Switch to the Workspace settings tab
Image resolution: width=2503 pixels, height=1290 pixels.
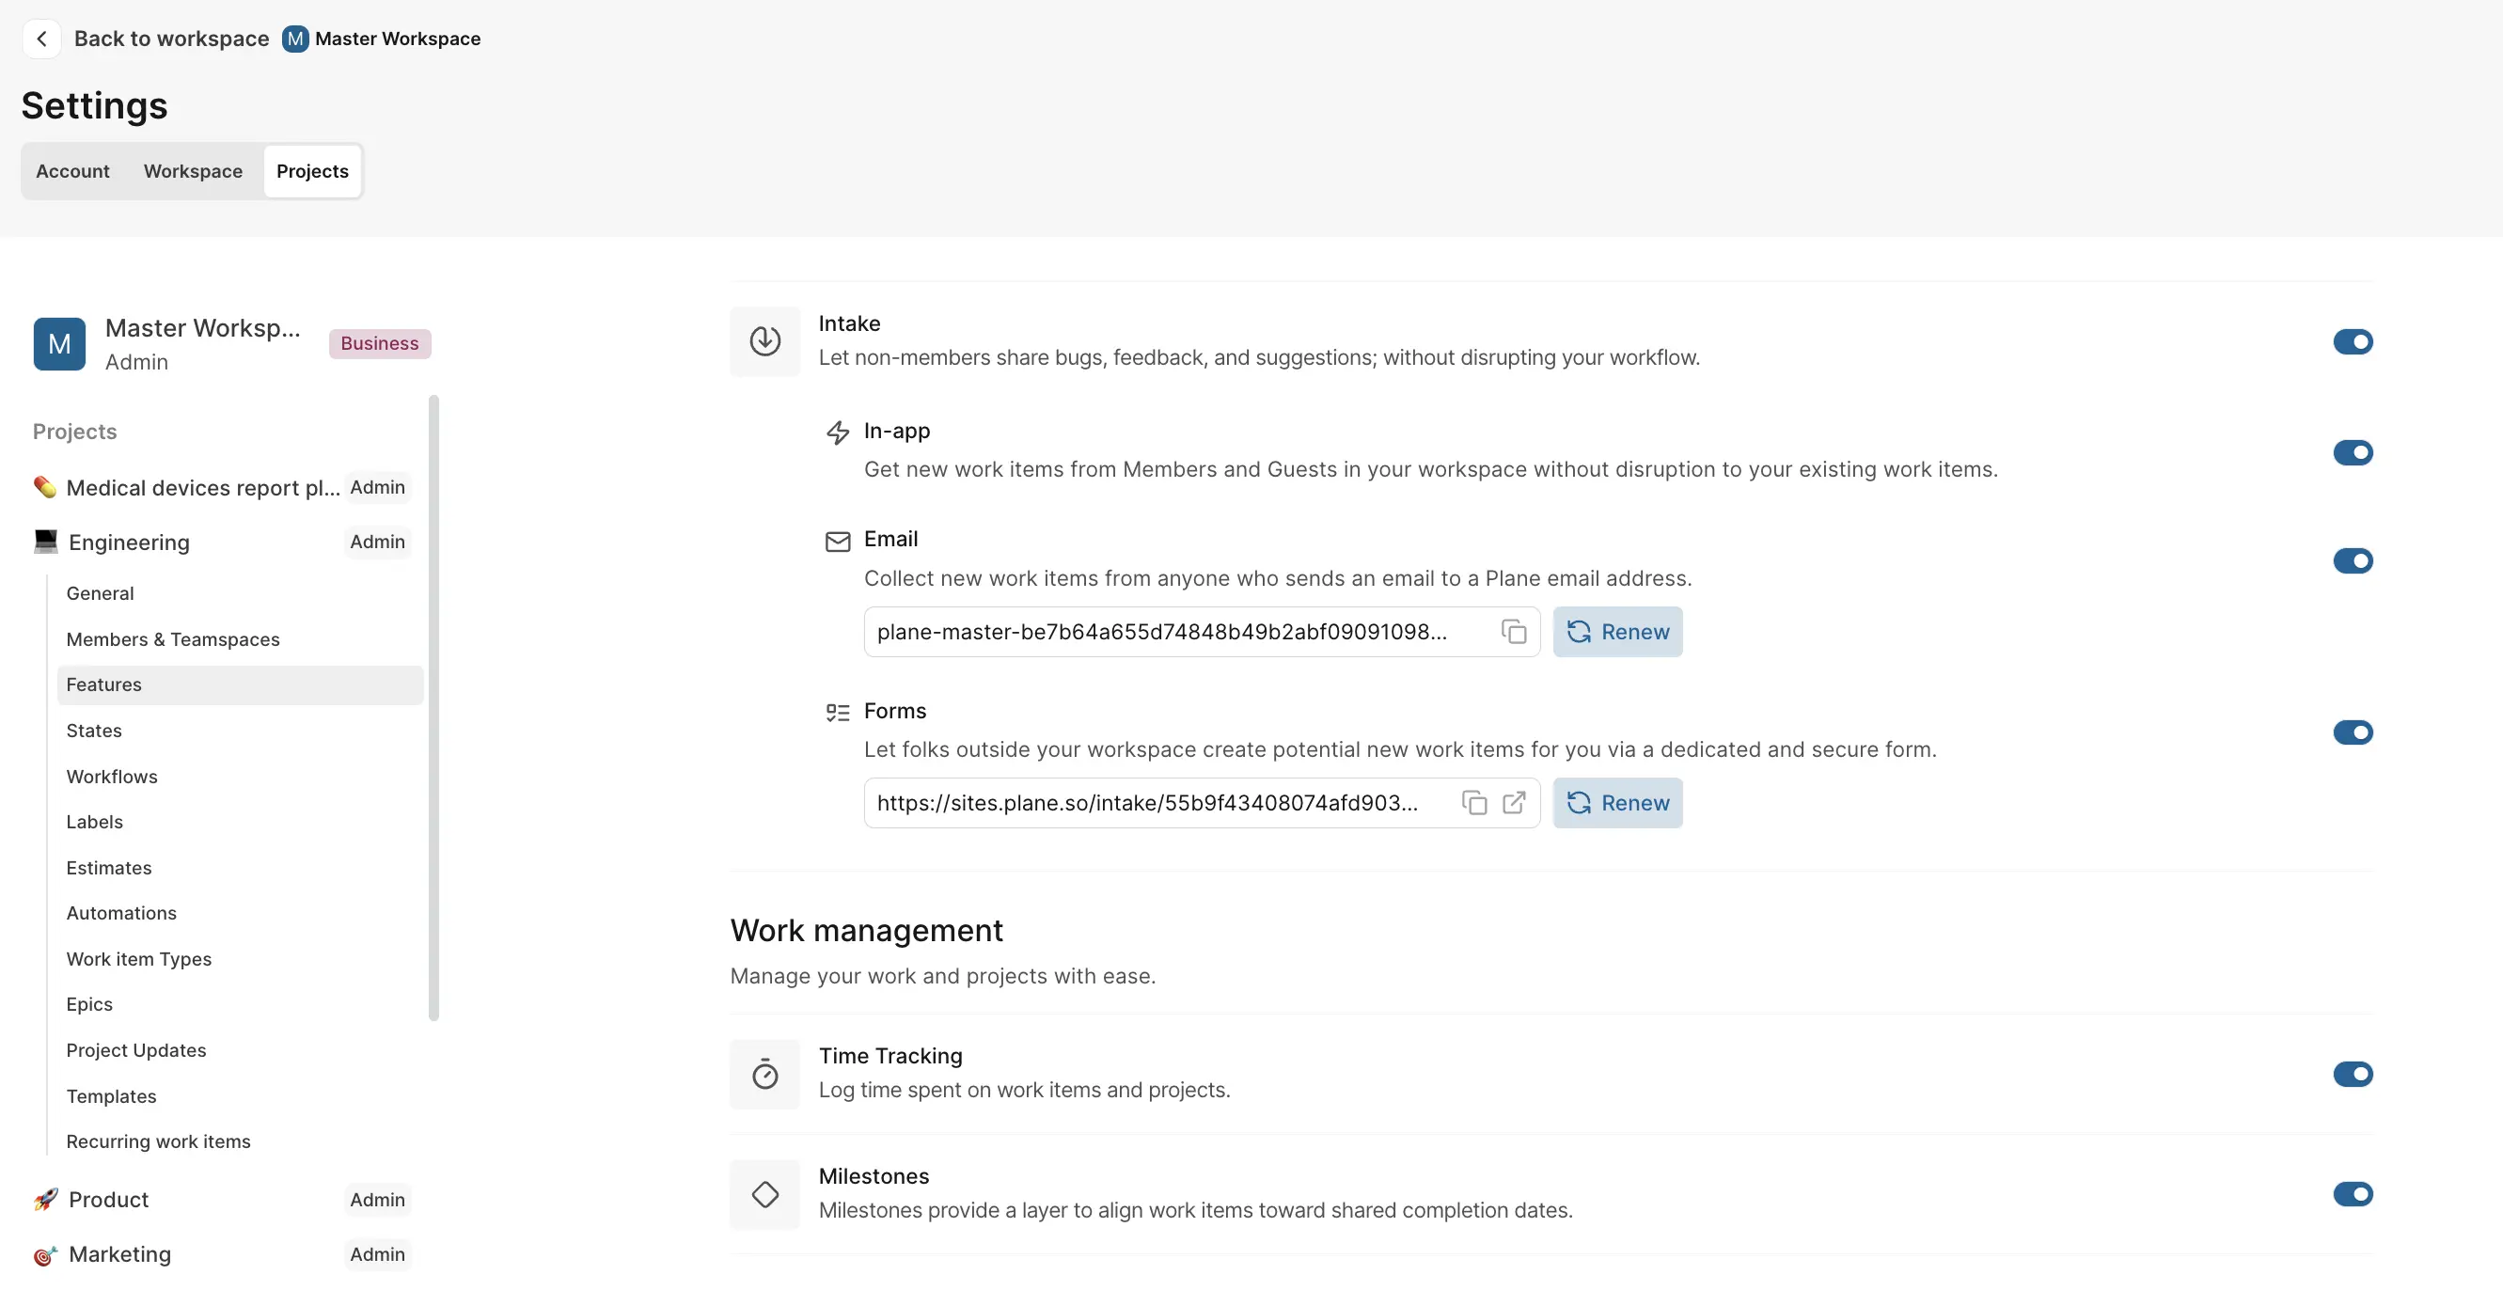193,171
